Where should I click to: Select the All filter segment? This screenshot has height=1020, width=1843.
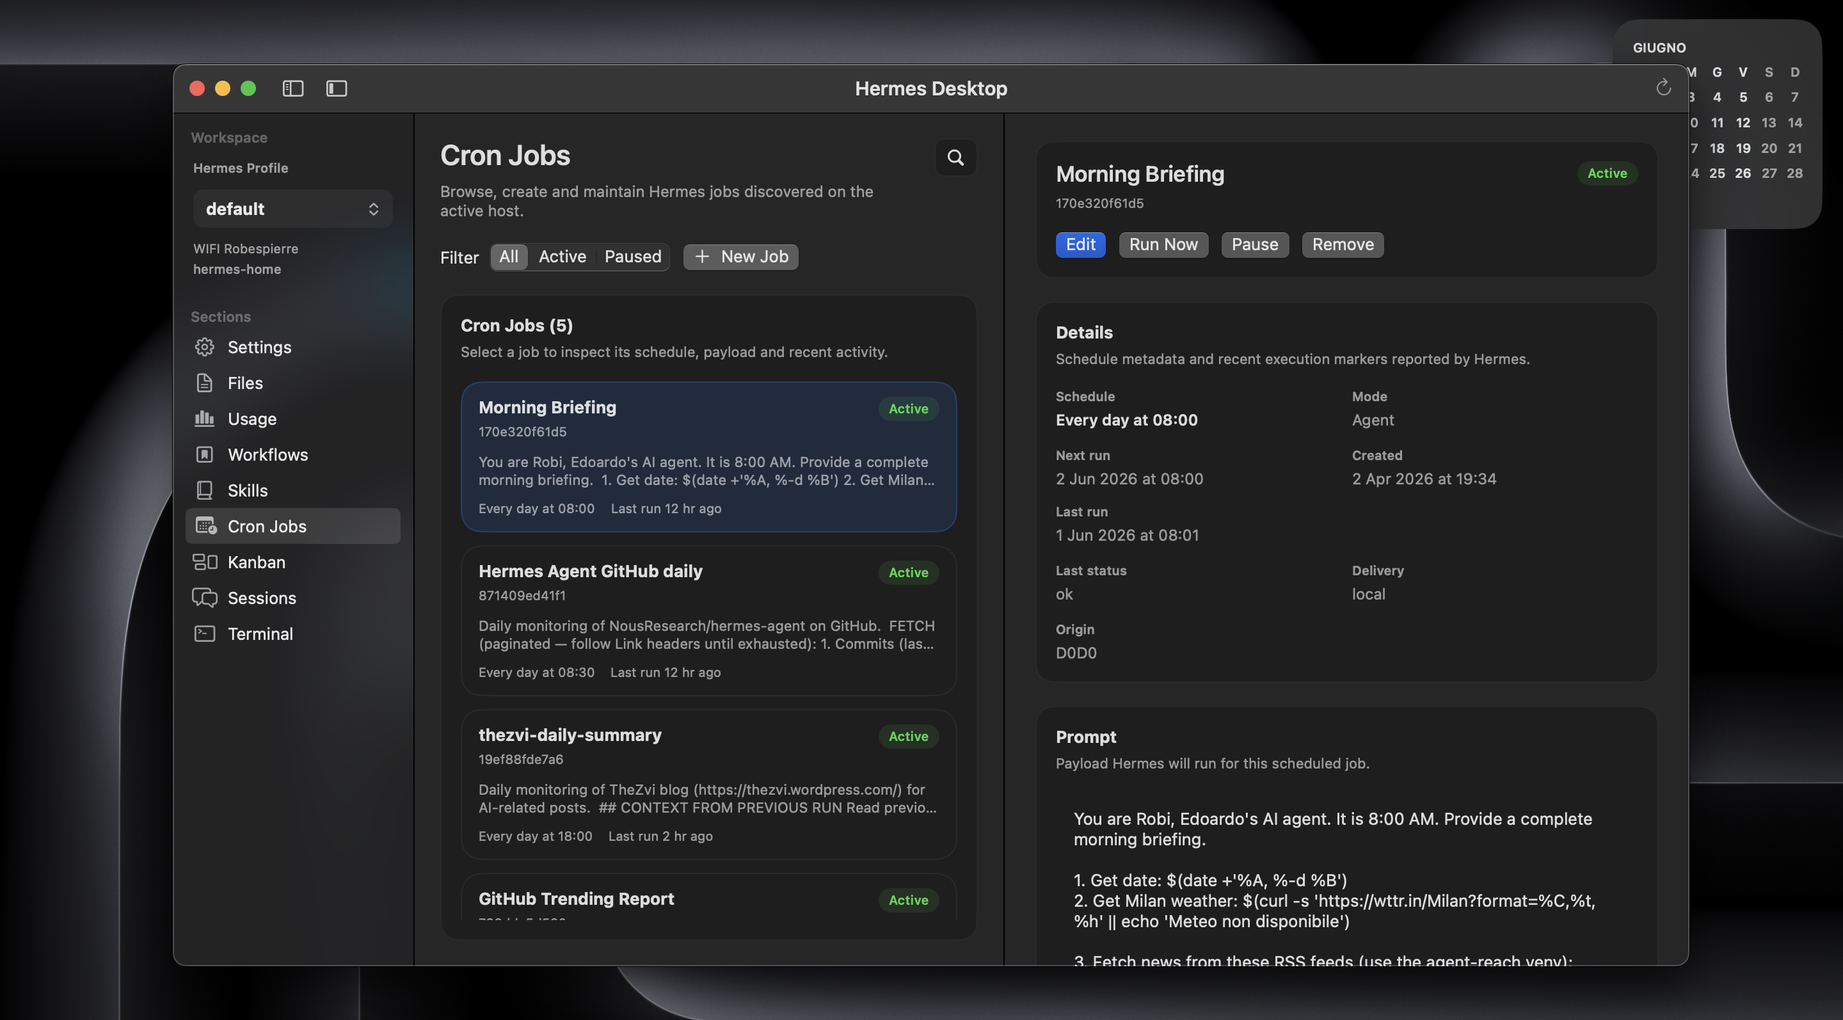tap(509, 256)
